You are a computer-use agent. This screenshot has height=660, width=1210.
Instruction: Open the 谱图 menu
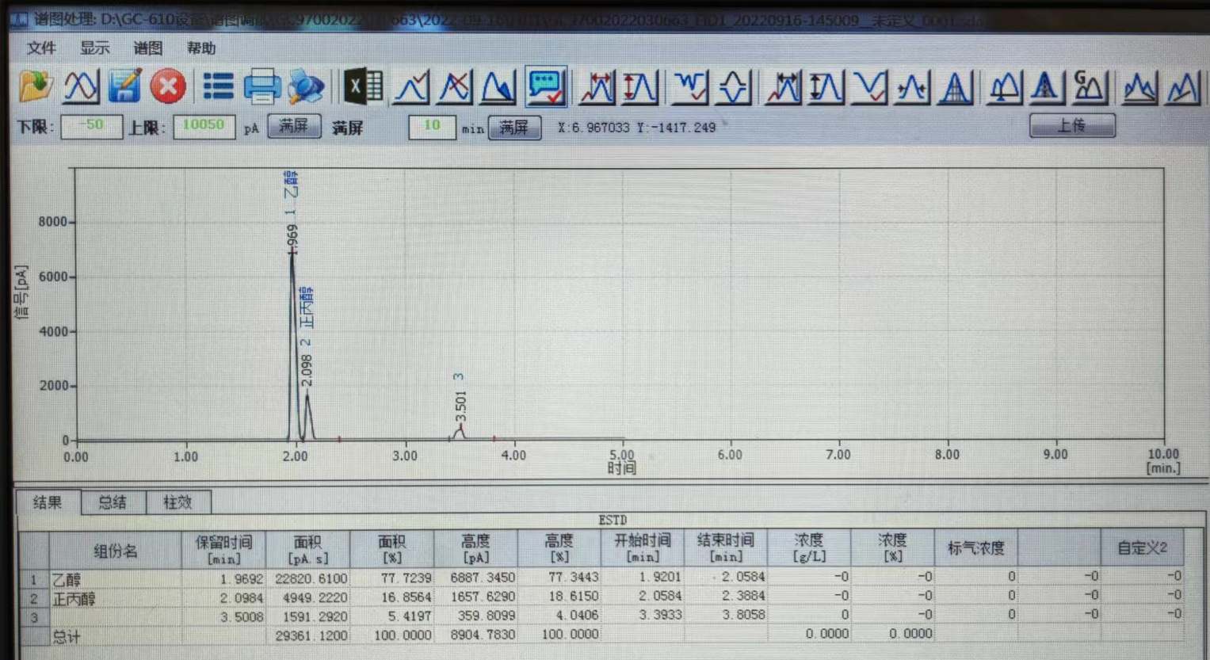coord(147,48)
